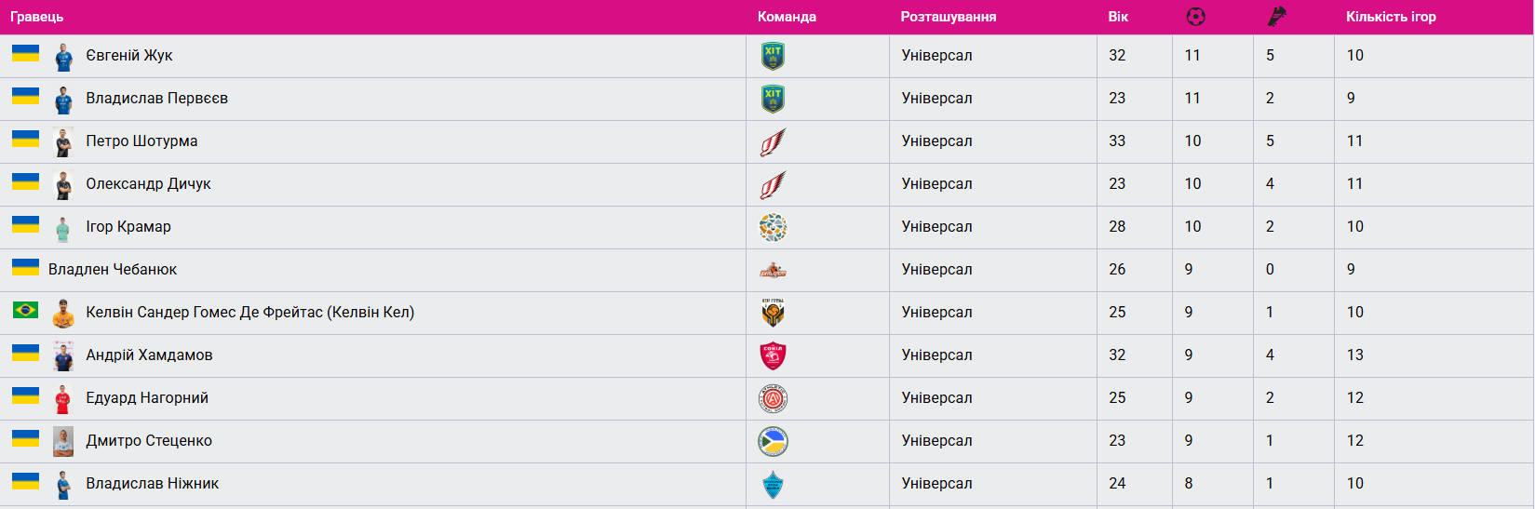Click the football boot assists column icon
The width and height of the screenshot is (1535, 509).
[x=1276, y=17]
